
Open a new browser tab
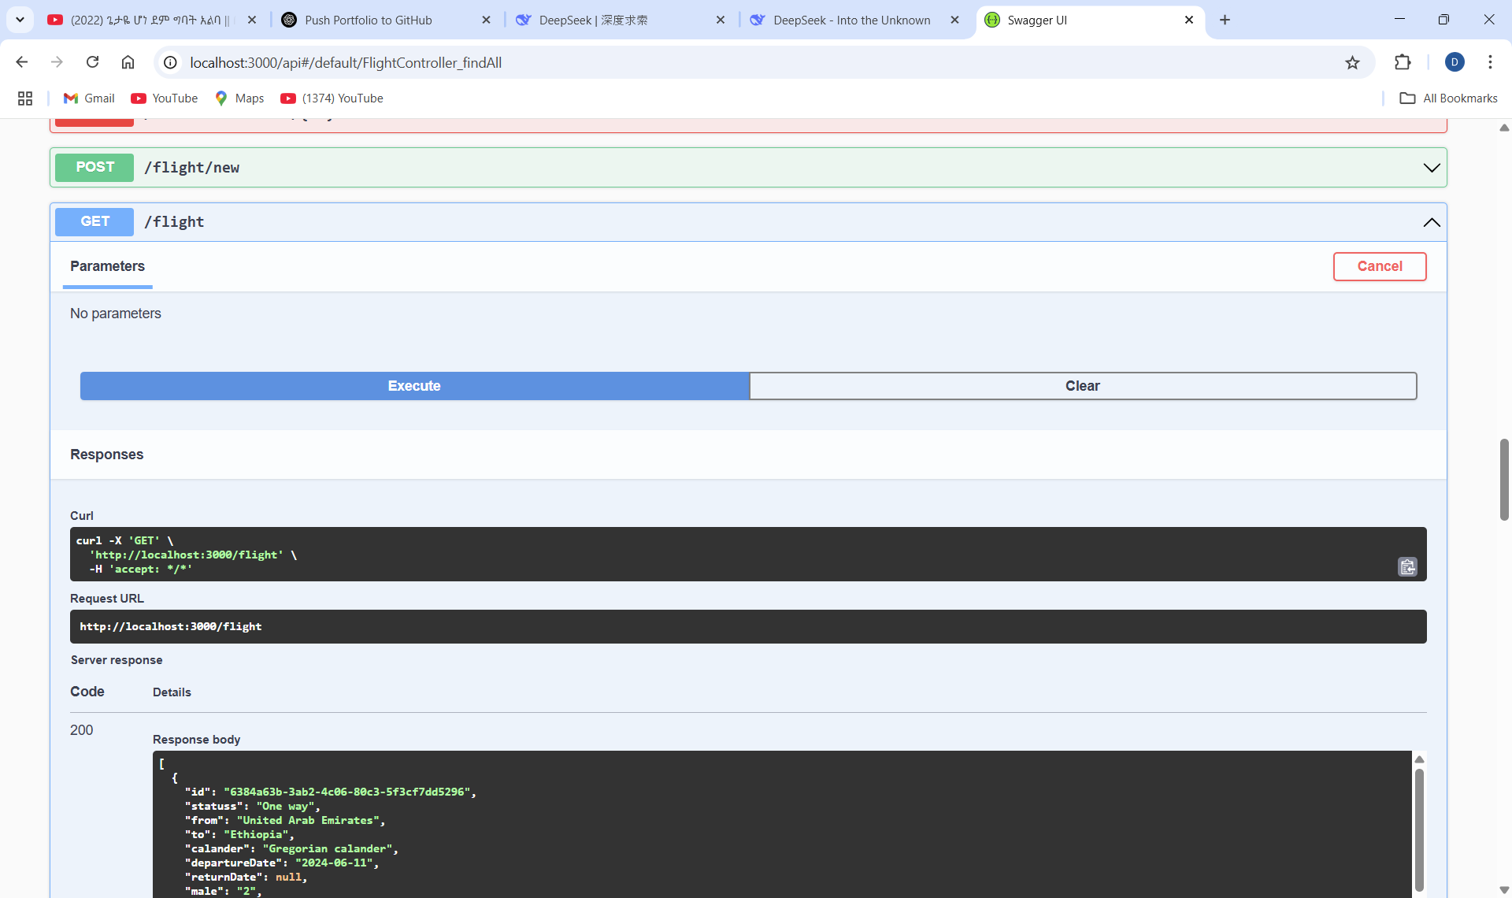[x=1225, y=20]
